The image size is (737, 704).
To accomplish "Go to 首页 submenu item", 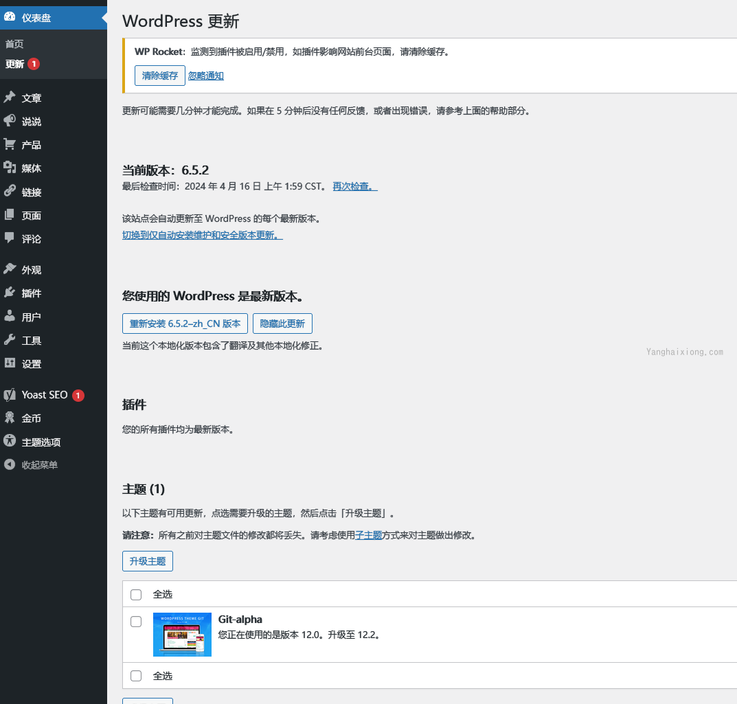I will [x=14, y=44].
